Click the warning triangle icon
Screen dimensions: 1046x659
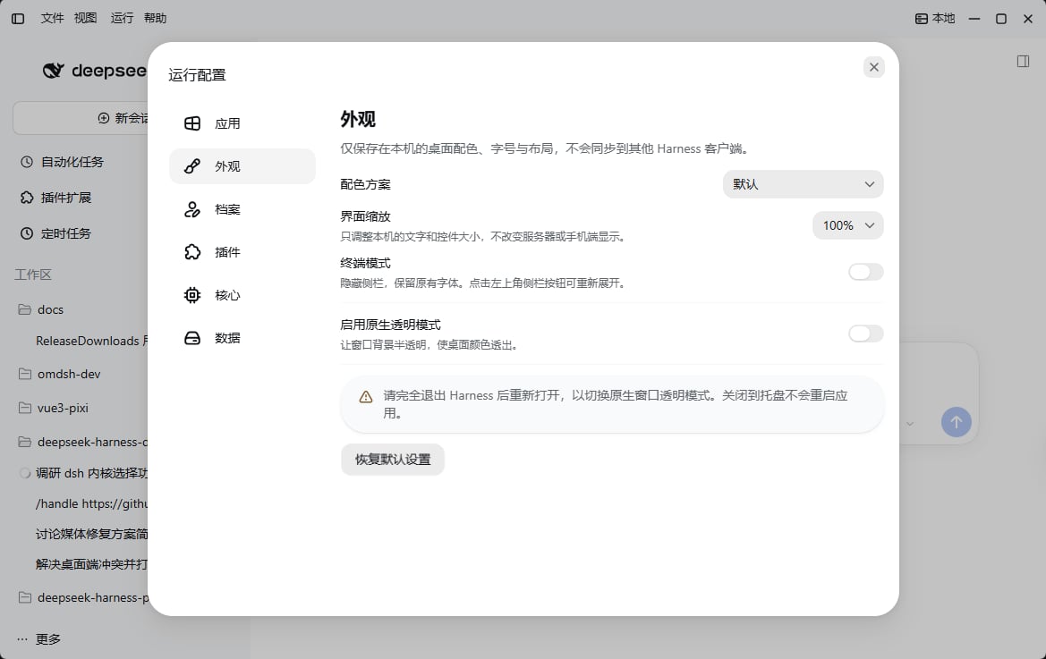click(x=366, y=397)
